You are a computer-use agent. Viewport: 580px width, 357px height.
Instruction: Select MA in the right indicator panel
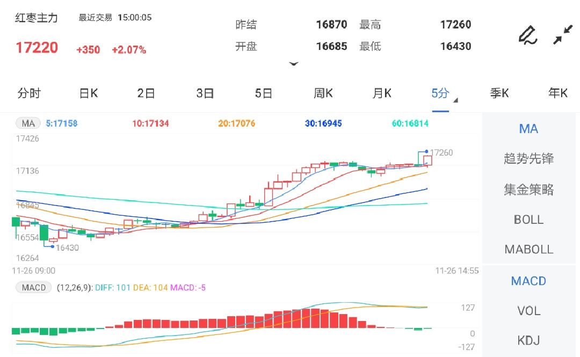pyautogui.click(x=528, y=129)
